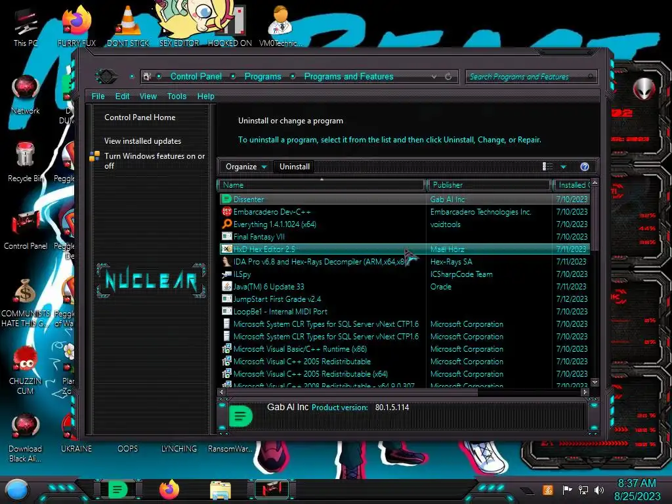Click the Dissenter icon in taskbar
Viewport: 672px width, 504px height.
point(117,490)
